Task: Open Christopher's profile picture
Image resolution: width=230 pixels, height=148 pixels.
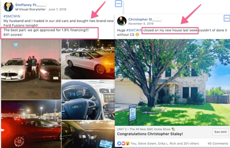Action: coord(122,21)
